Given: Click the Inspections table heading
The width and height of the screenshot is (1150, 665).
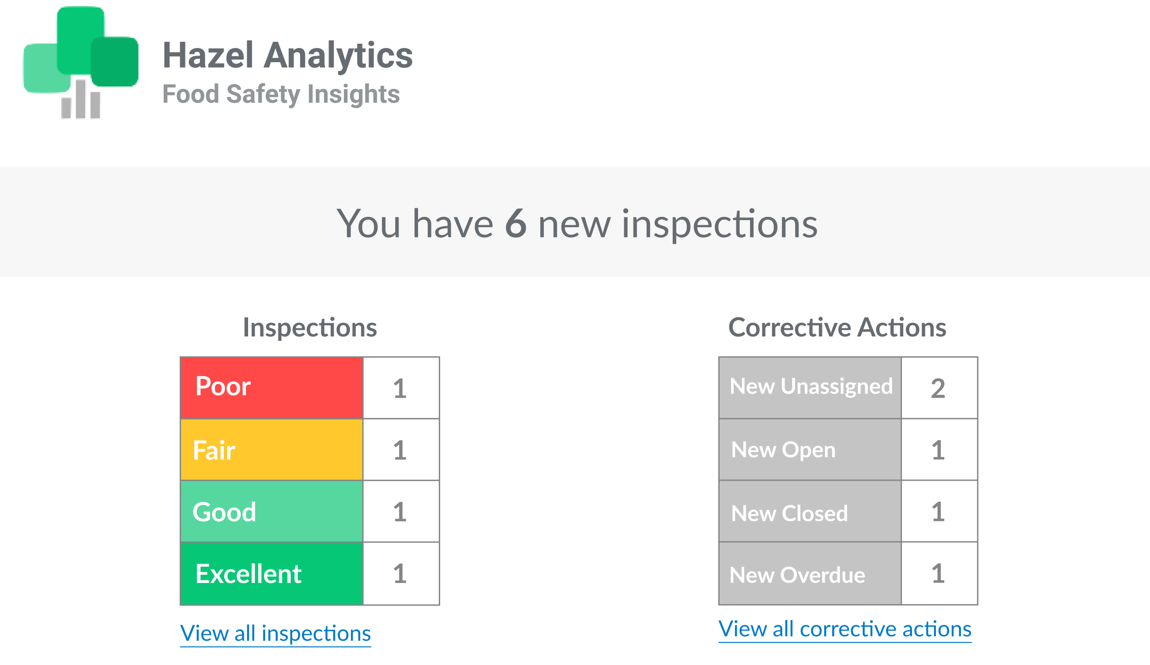Looking at the screenshot, I should (x=310, y=326).
